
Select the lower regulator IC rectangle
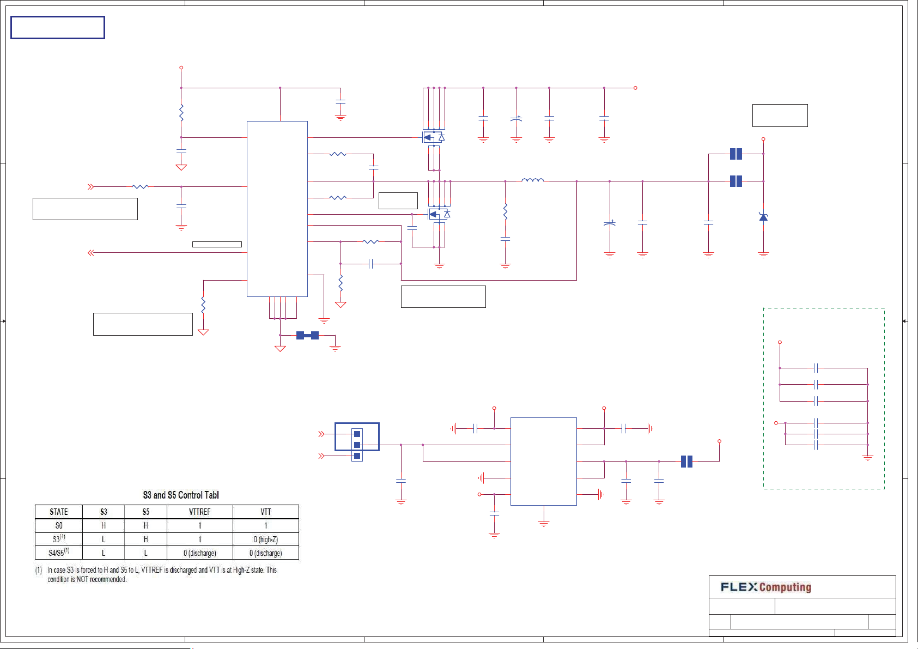tap(543, 462)
